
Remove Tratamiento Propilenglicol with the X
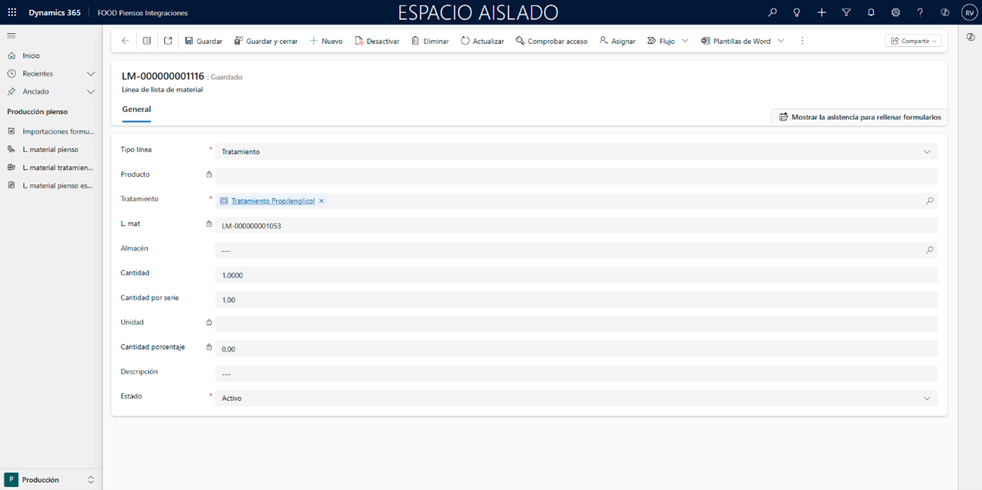pyautogui.click(x=321, y=201)
